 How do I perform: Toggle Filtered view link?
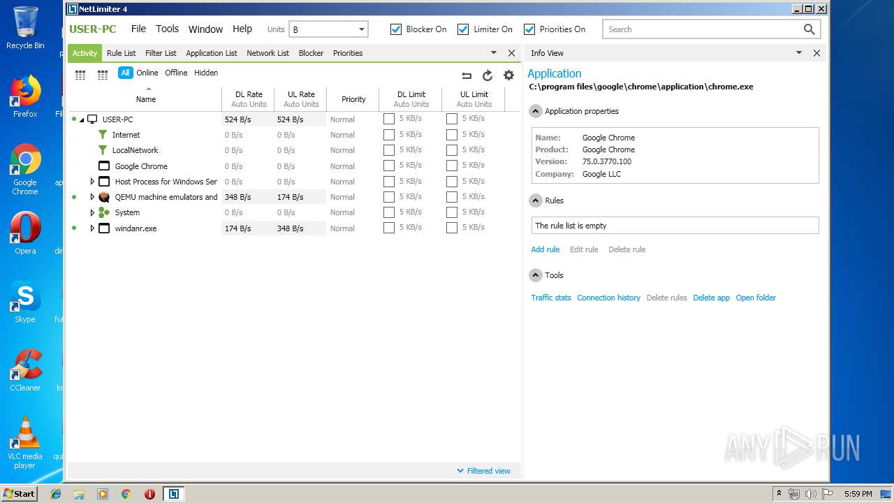[483, 471]
